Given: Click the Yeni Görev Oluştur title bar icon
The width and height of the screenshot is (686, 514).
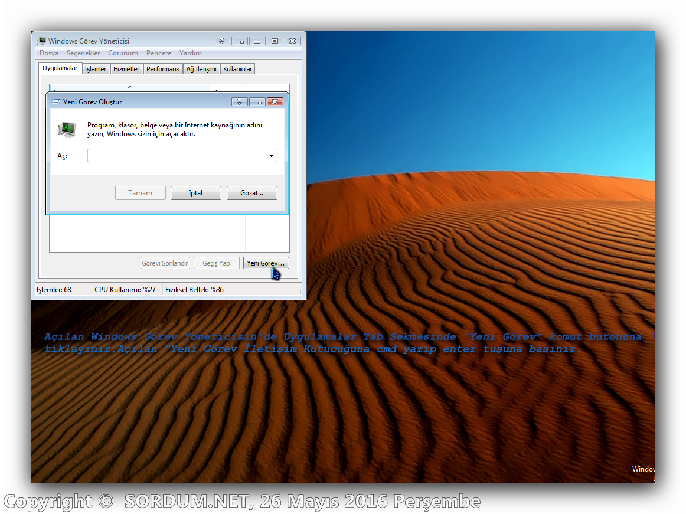Looking at the screenshot, I should 56,102.
